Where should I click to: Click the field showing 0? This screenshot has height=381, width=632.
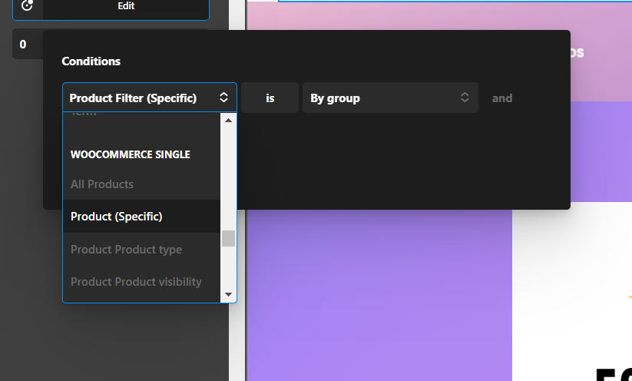pos(23,45)
